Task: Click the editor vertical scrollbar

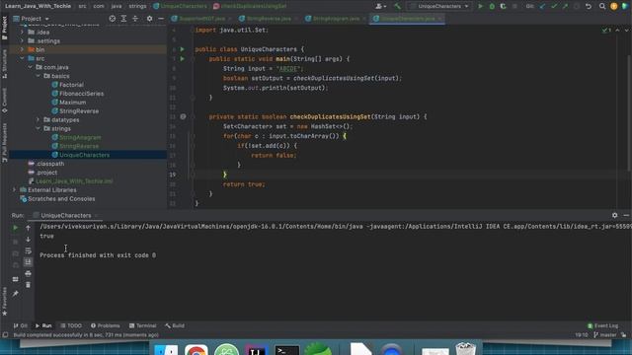Action: coord(629,112)
